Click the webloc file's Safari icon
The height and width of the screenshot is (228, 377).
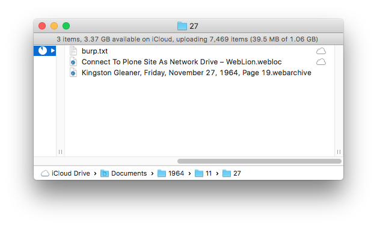pos(73,62)
